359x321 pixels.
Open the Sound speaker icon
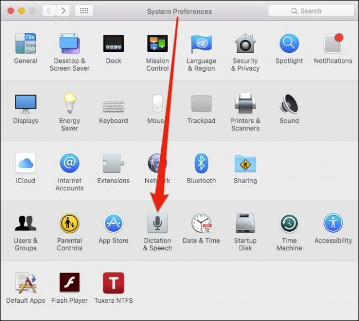point(289,103)
